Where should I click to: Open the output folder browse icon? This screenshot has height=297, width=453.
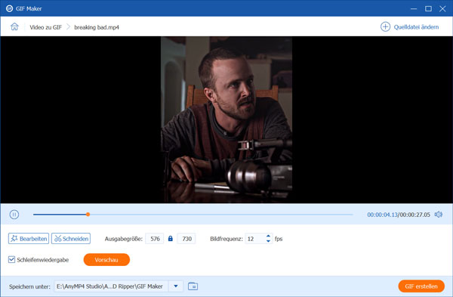pos(193,286)
